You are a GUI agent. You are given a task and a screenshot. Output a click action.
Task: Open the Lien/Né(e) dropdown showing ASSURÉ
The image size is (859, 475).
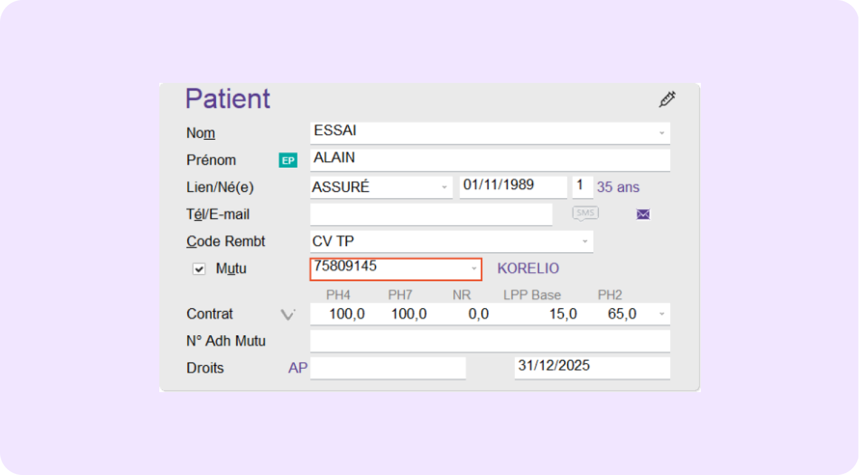pyautogui.click(x=444, y=187)
